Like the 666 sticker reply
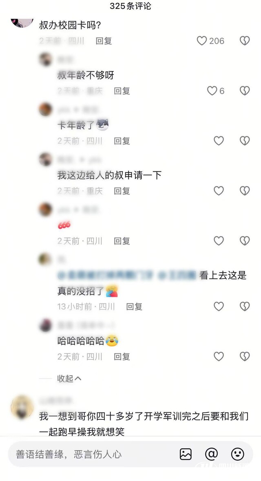 219,241
